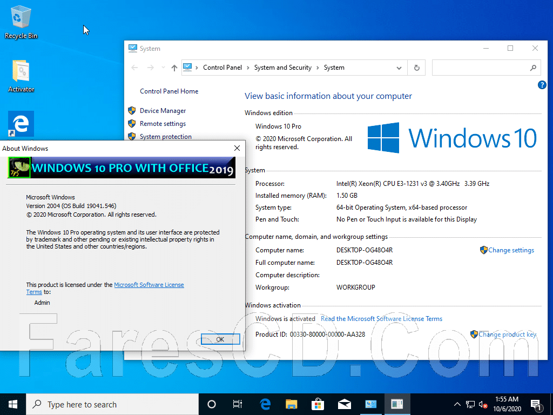This screenshot has width=553, height=415.
Task: Select the Activator folder on the desktop
Action: tap(21, 76)
